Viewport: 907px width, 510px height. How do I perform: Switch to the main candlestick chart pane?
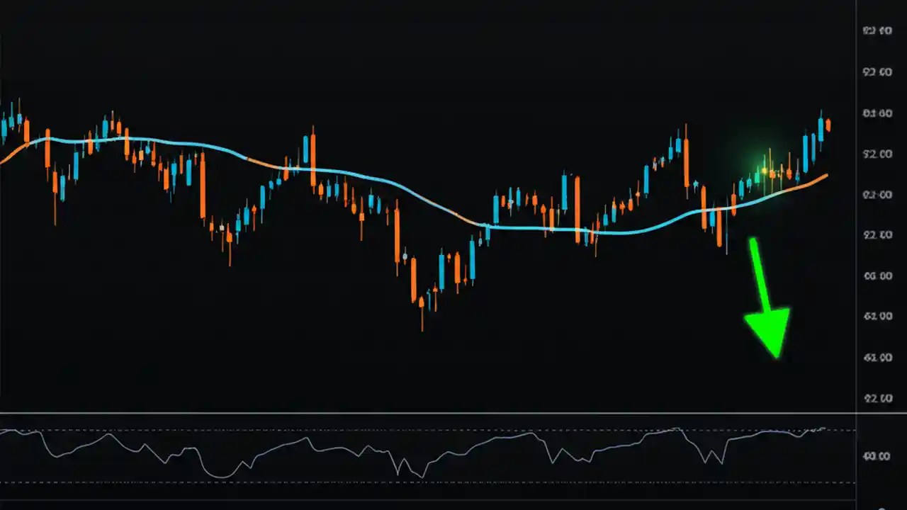click(425, 212)
